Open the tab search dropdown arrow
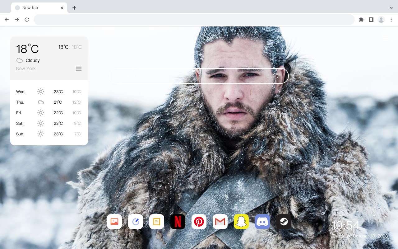 [391, 7]
